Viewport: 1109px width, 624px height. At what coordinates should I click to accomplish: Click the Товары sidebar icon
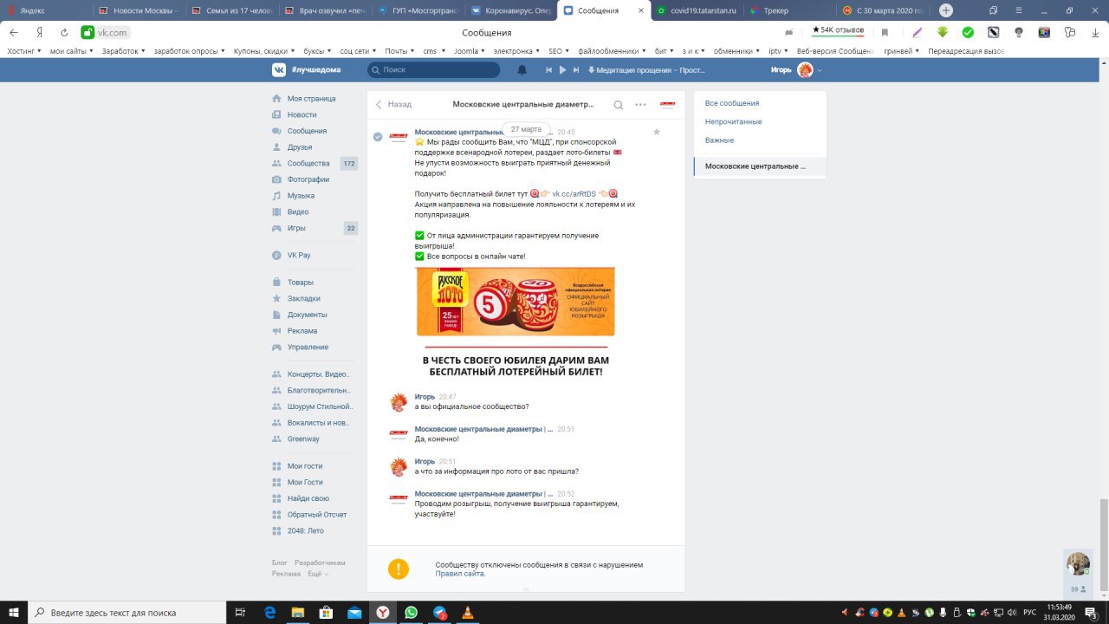pyautogui.click(x=276, y=283)
